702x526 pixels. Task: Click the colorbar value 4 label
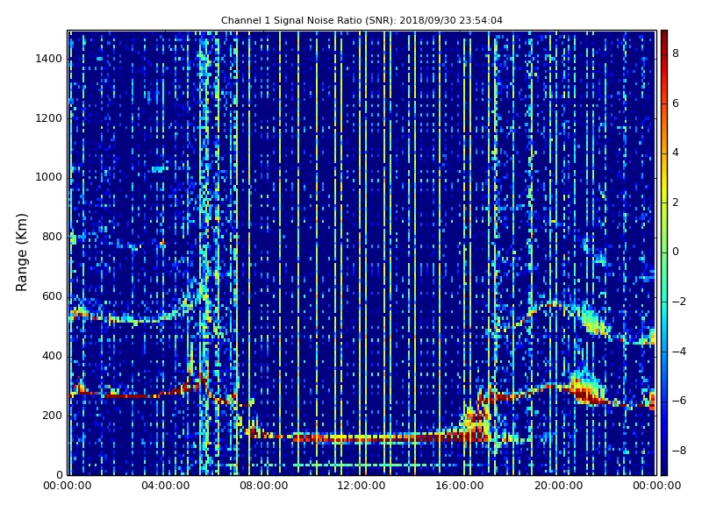tap(676, 153)
